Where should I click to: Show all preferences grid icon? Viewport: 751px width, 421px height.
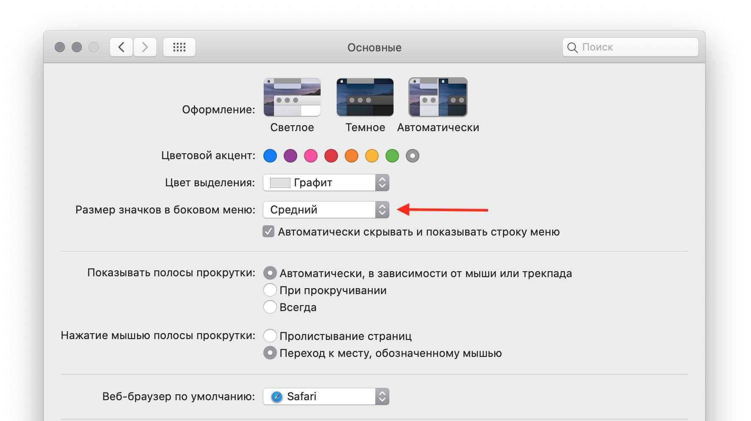point(179,47)
